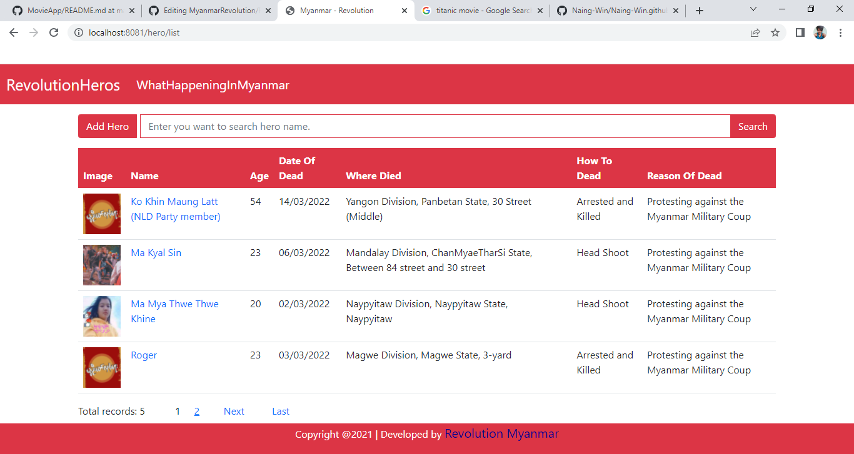Click the Add Hero button
The height and width of the screenshot is (454, 854).
[107, 126]
